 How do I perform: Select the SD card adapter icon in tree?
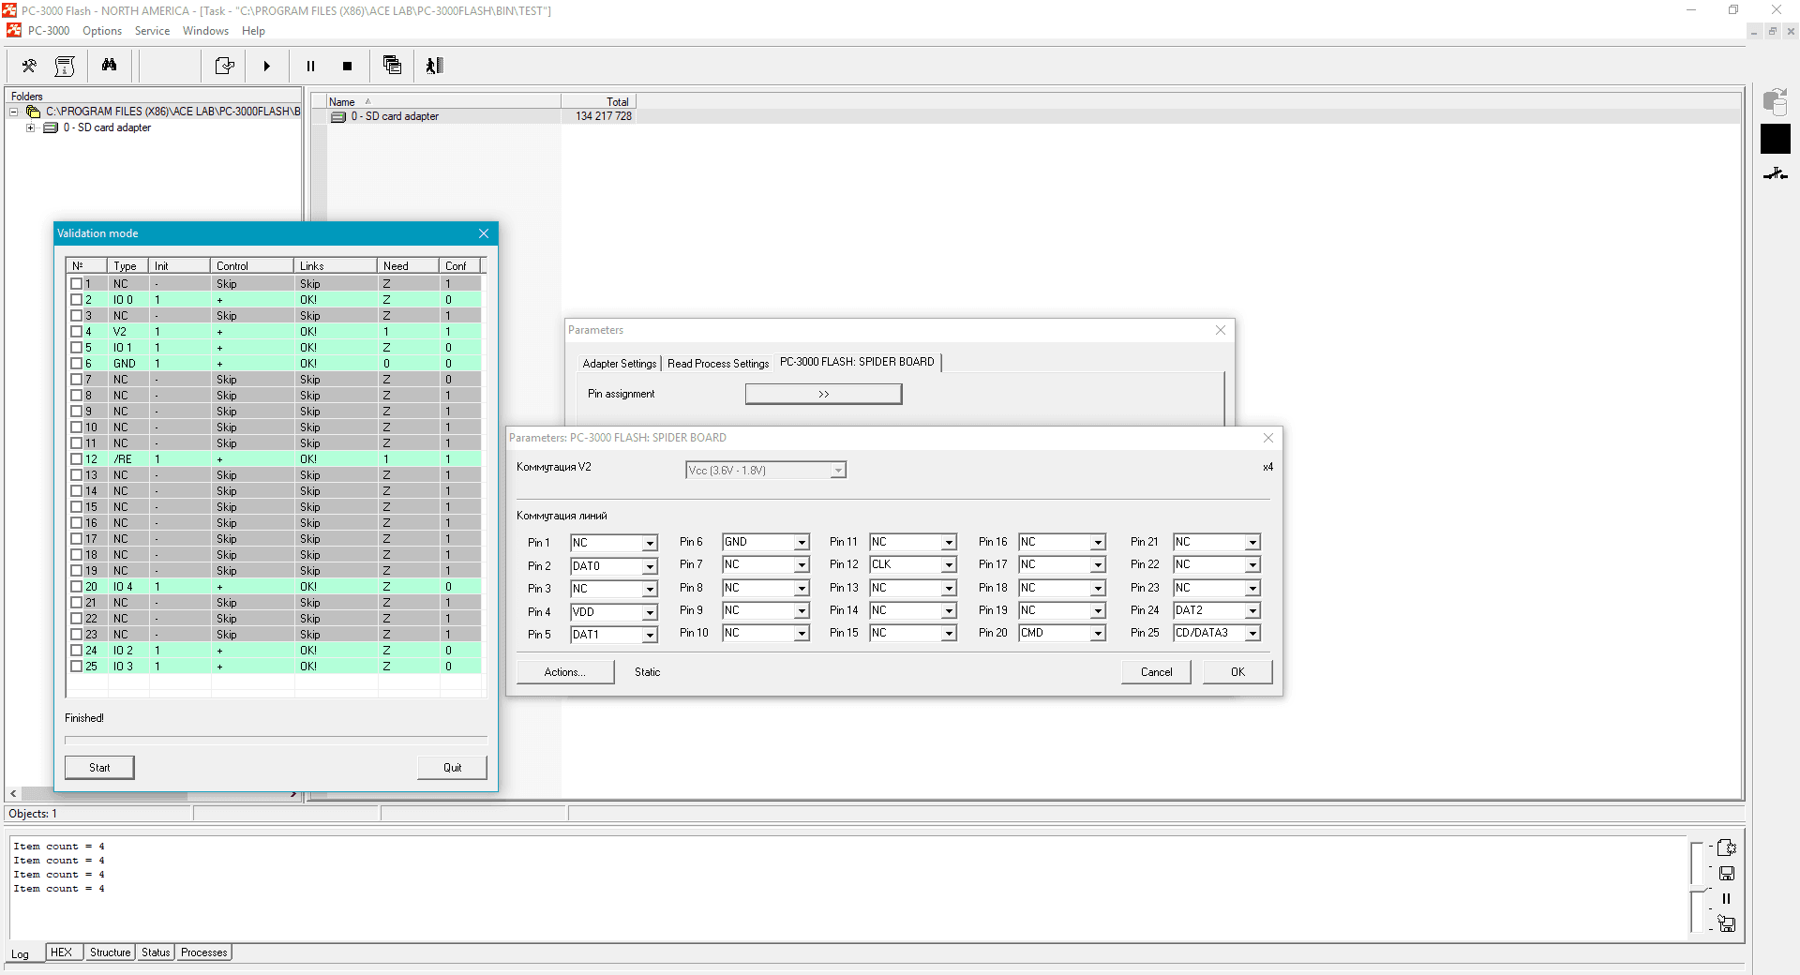pos(51,127)
